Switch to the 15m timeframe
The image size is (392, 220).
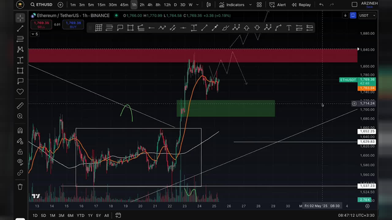(101, 5)
